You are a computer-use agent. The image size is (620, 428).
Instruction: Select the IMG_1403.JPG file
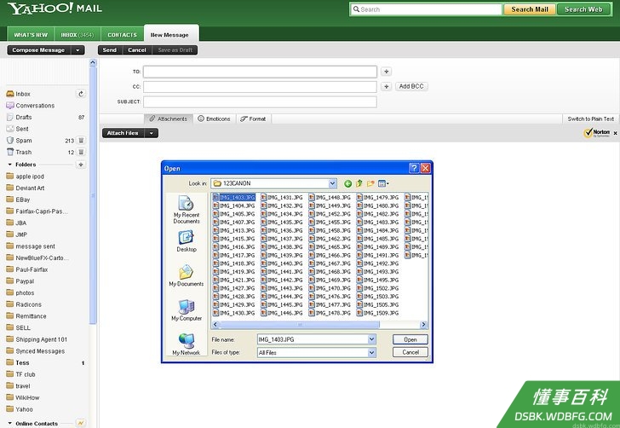tap(234, 197)
